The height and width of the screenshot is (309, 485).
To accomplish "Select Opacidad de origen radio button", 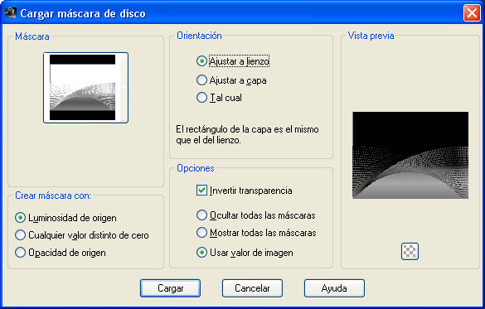I will [x=20, y=253].
